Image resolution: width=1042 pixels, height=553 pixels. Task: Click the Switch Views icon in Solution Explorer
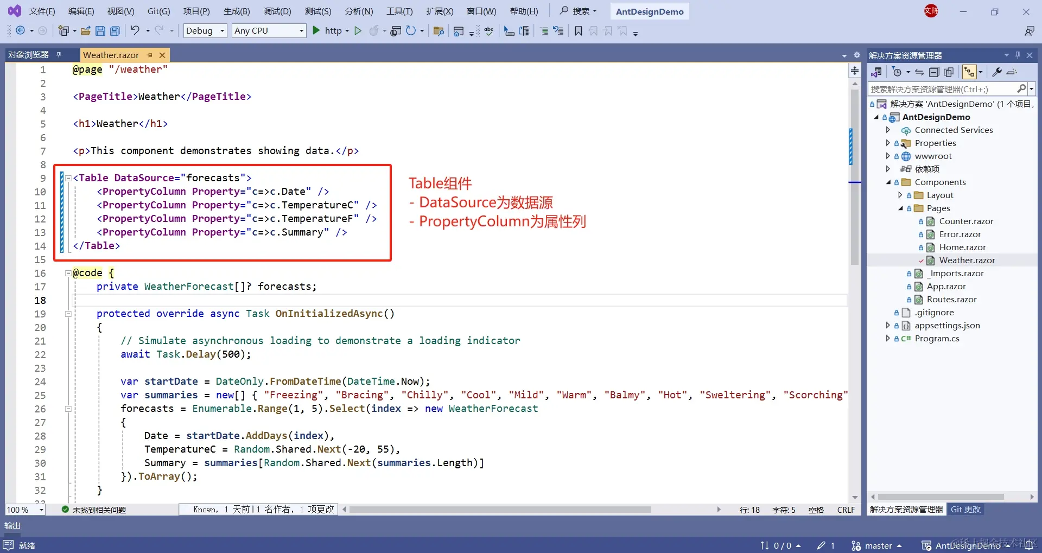[x=876, y=72]
